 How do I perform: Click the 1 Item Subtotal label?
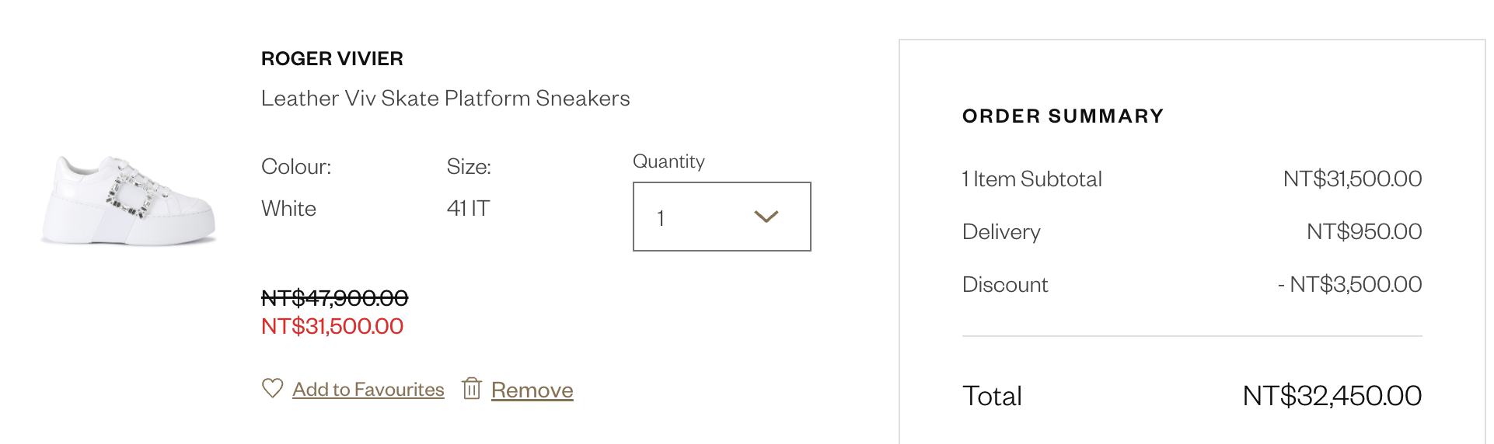point(1031,179)
